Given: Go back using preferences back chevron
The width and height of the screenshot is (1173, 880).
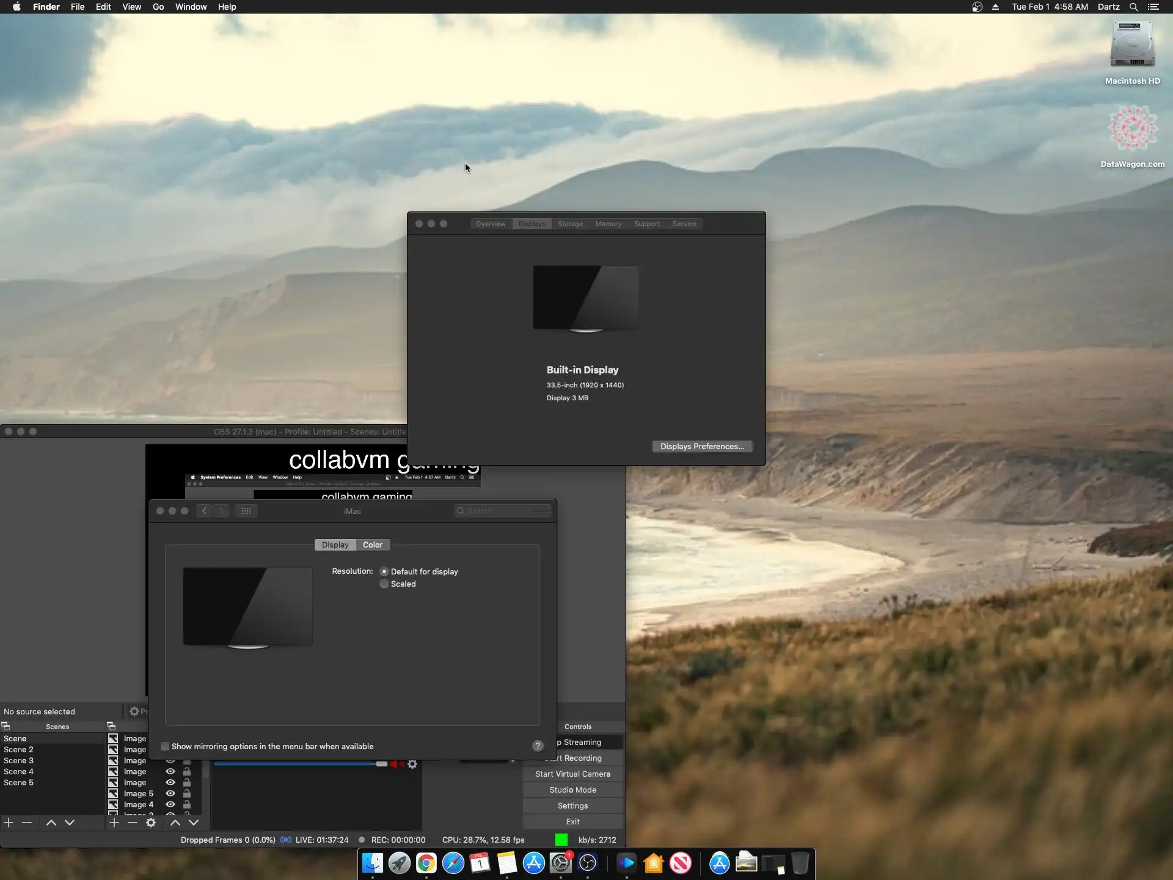Looking at the screenshot, I should coord(205,511).
